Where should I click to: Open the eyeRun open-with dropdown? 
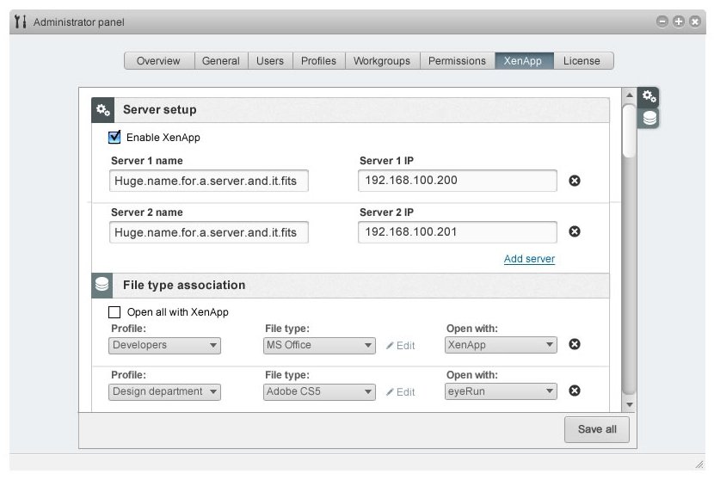tap(501, 391)
